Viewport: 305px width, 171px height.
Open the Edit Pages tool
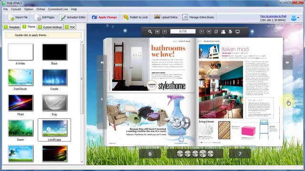[44, 17]
